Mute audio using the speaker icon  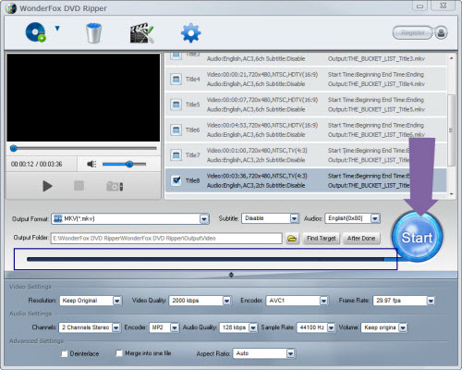[91, 164]
